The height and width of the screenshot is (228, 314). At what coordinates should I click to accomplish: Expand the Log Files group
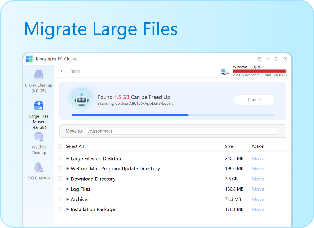(68, 189)
